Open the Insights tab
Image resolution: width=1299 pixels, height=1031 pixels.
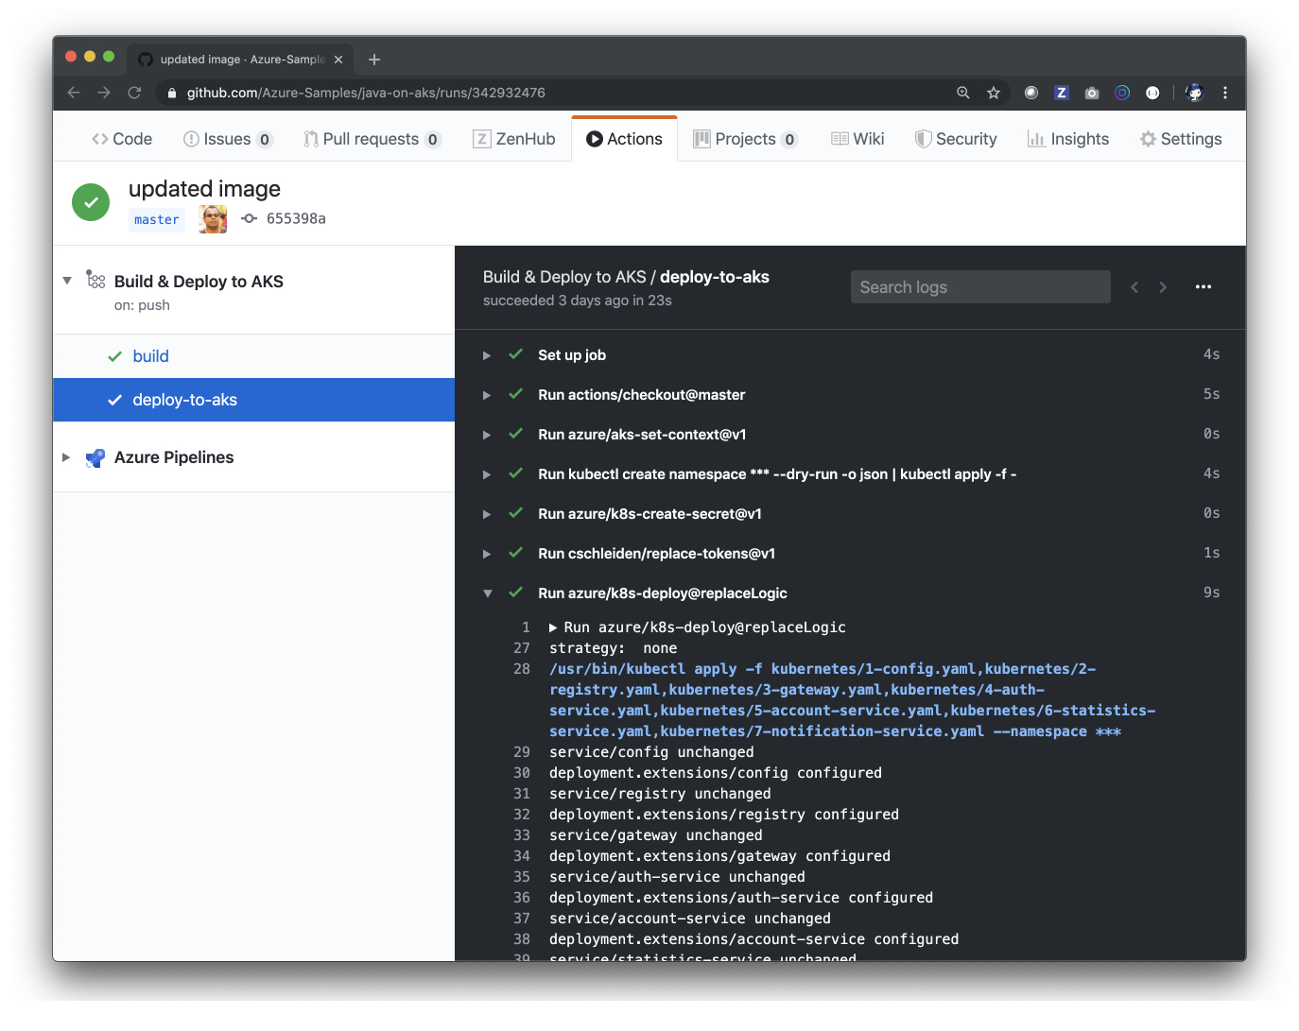point(1068,139)
